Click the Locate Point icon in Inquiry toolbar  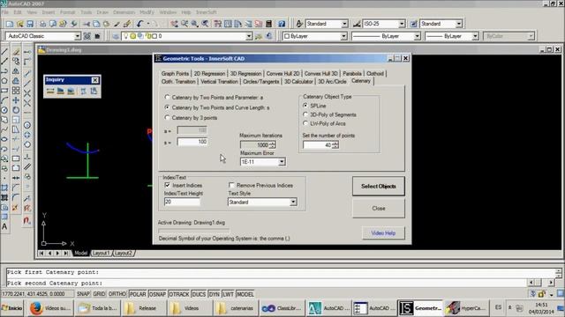94,92
